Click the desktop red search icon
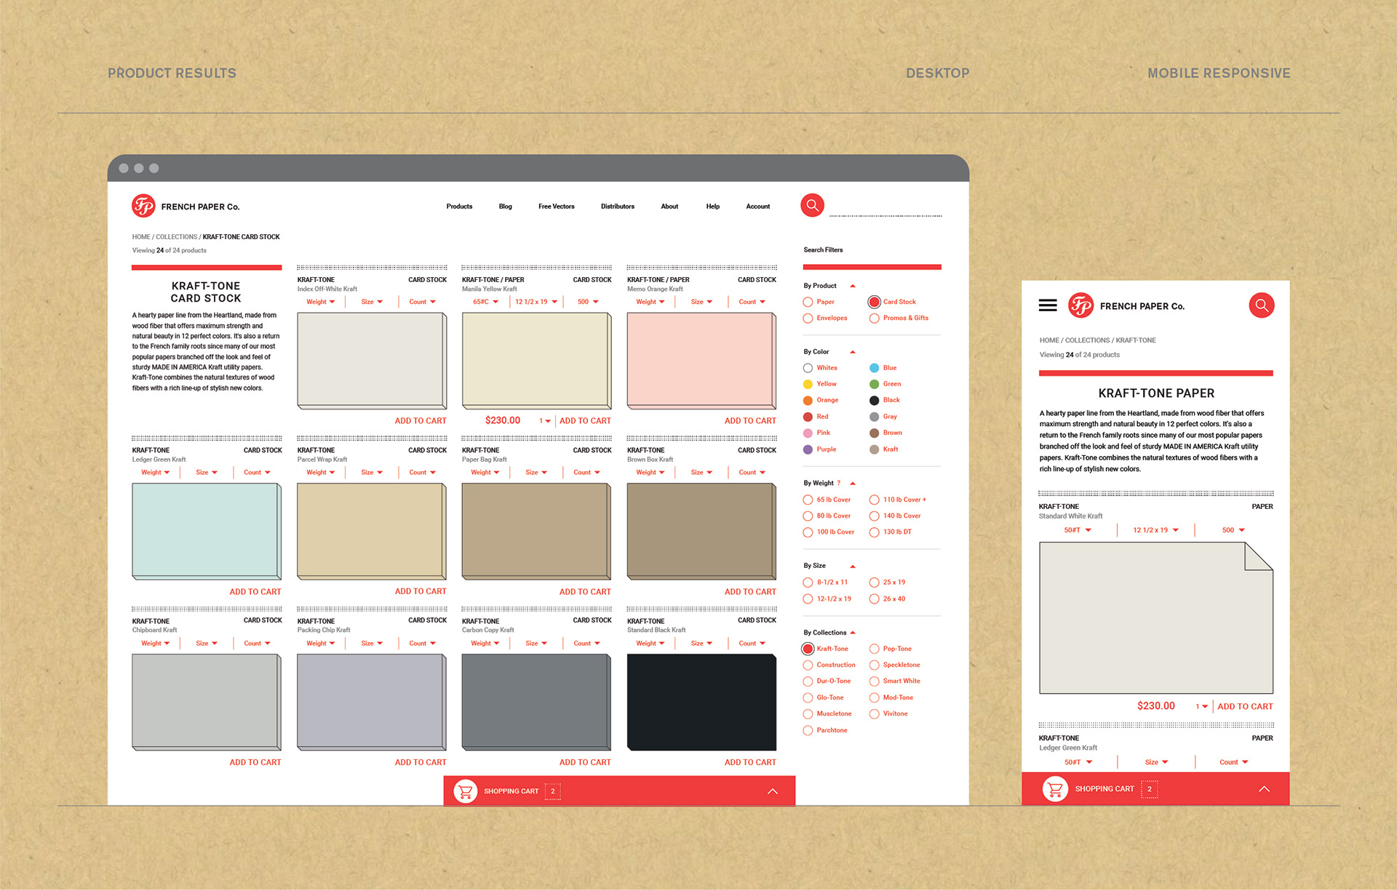The width and height of the screenshot is (1397, 890). point(812,206)
